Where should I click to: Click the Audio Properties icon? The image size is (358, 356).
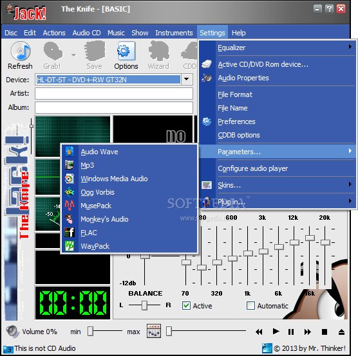pyautogui.click(x=207, y=78)
